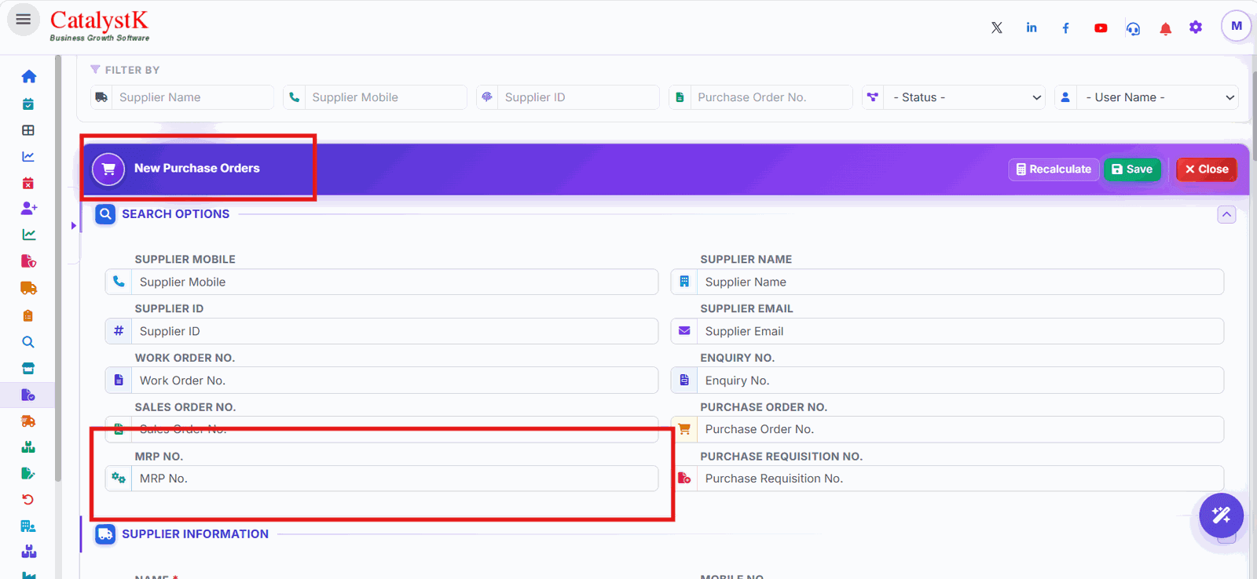1257x579 pixels.
Task: Go to home in the sidebar
Action: (x=29, y=76)
